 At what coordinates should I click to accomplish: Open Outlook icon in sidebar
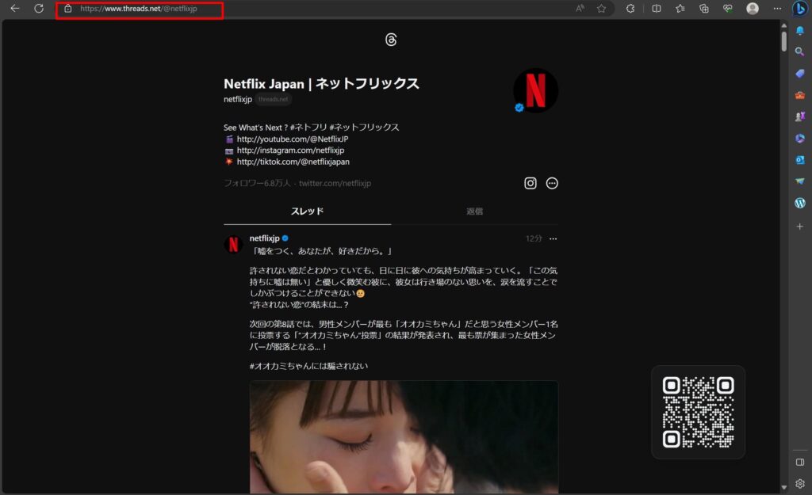tap(800, 160)
